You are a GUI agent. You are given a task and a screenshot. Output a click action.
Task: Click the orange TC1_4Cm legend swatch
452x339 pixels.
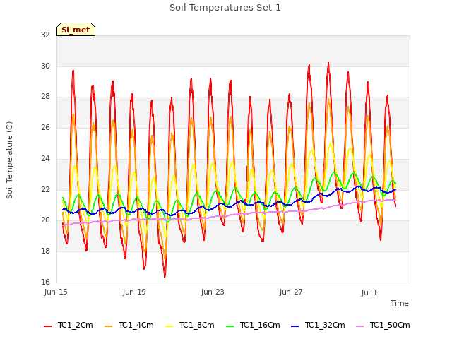[x=108, y=326]
